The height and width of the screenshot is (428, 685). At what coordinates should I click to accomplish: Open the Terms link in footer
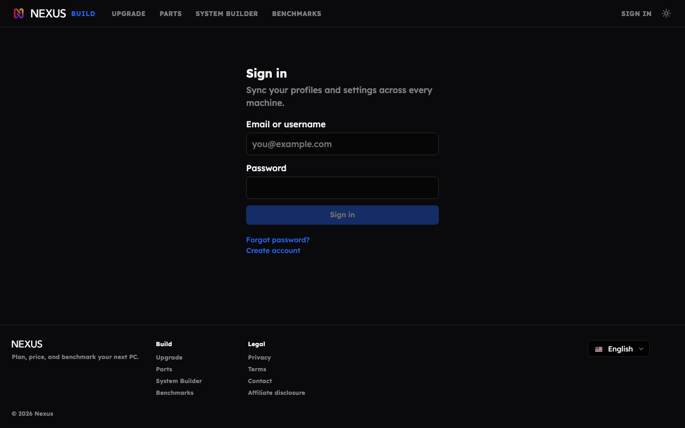pyautogui.click(x=257, y=369)
